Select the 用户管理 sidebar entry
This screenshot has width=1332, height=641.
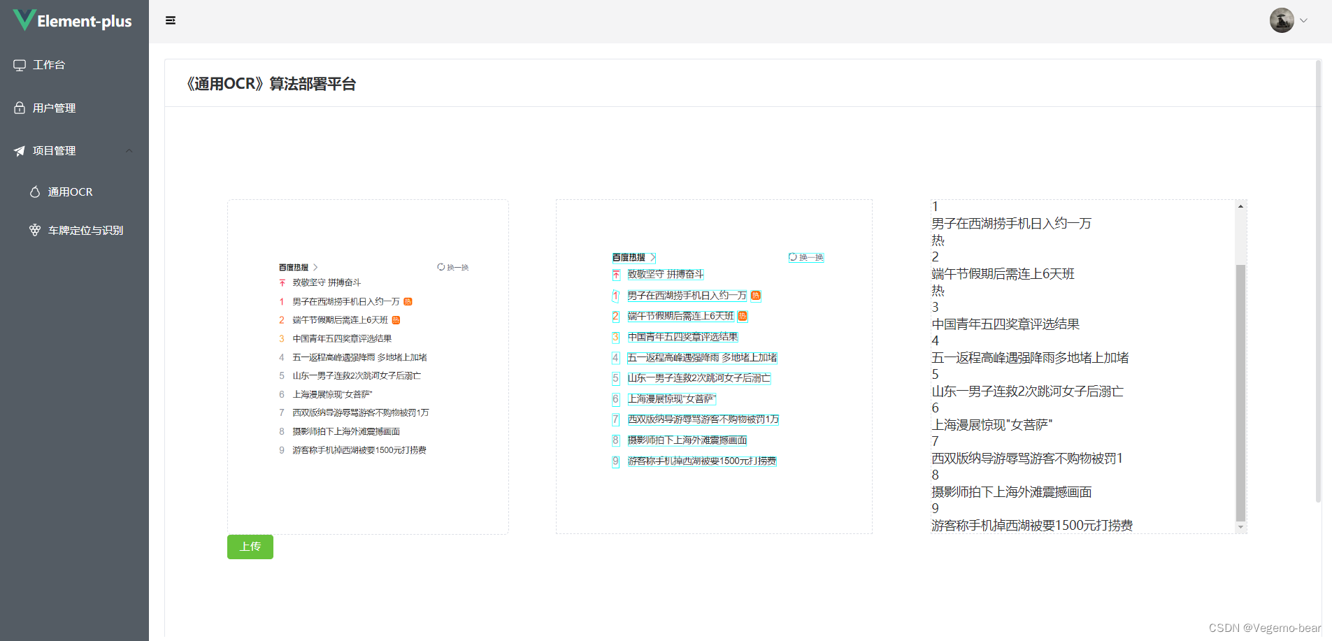coord(53,107)
